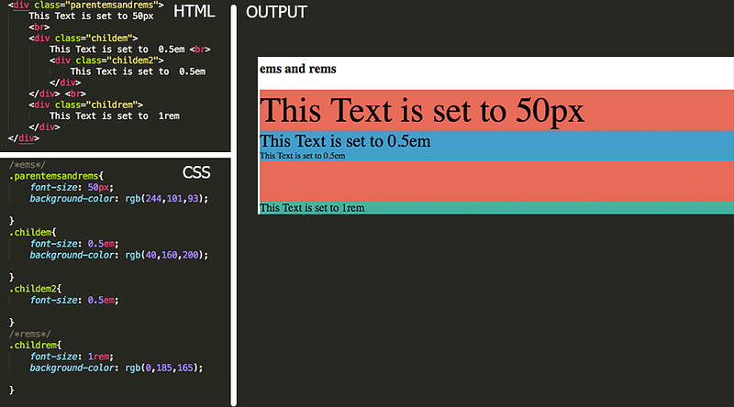734x407 pixels.
Task: Click the div class="parentemsandrems" code line
Action: (x=85, y=5)
